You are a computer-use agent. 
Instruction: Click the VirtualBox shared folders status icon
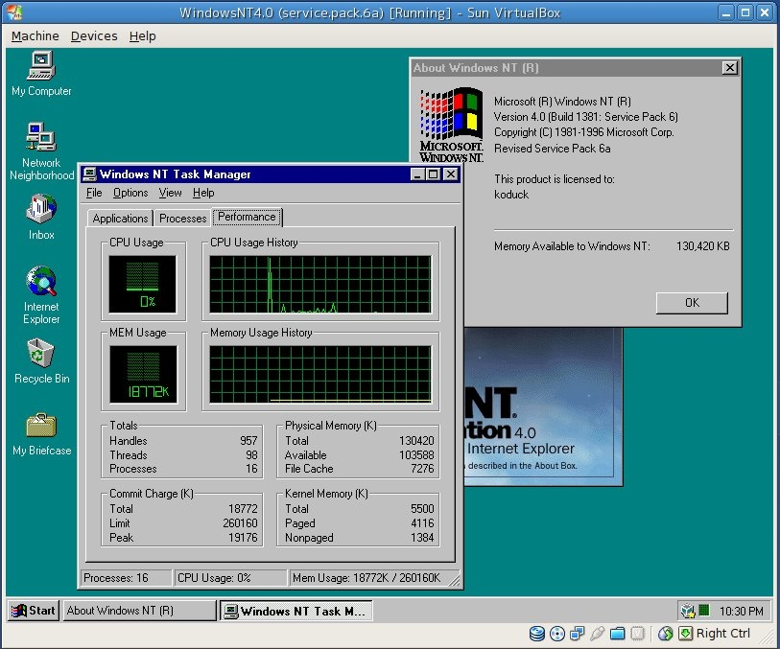618,634
